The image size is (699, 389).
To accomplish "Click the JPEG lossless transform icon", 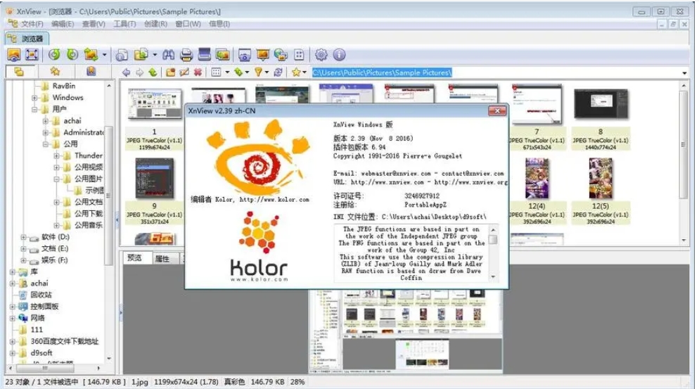I will pyautogui.click(x=91, y=55).
